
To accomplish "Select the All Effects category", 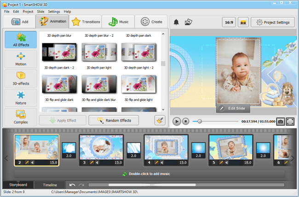I will click(21, 40).
